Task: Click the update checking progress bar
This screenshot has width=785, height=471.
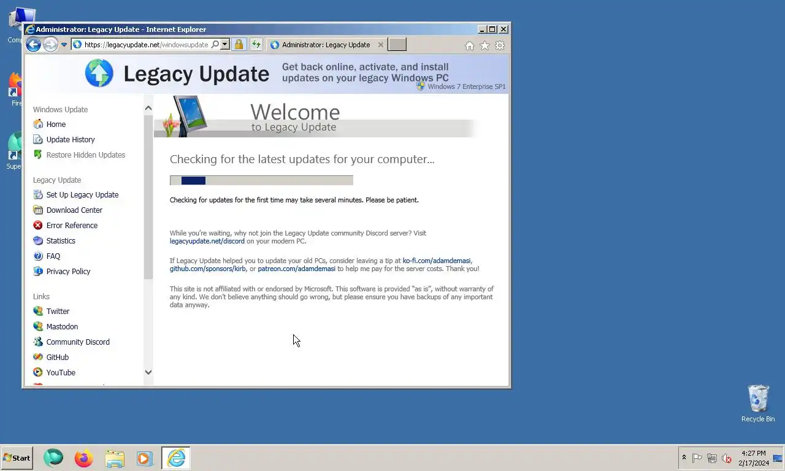Action: [x=261, y=180]
